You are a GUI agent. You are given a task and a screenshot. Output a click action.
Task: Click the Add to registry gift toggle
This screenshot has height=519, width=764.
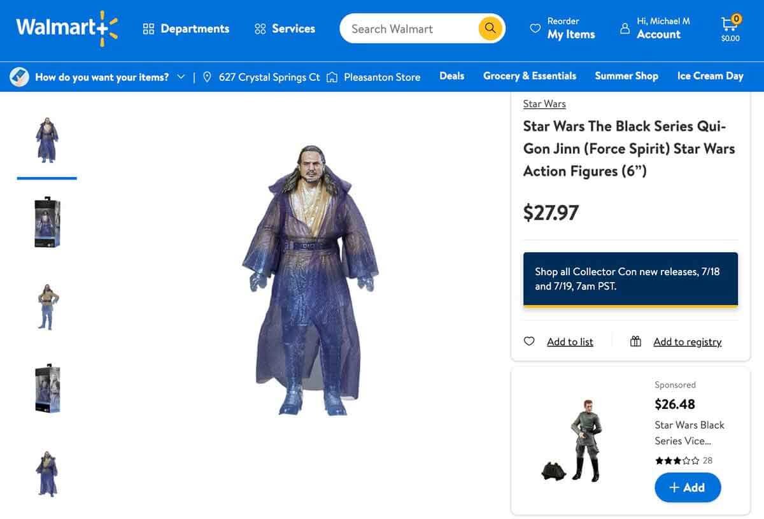point(635,341)
